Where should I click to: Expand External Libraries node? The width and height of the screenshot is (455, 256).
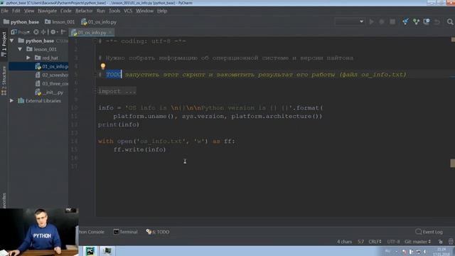pyautogui.click(x=11, y=101)
